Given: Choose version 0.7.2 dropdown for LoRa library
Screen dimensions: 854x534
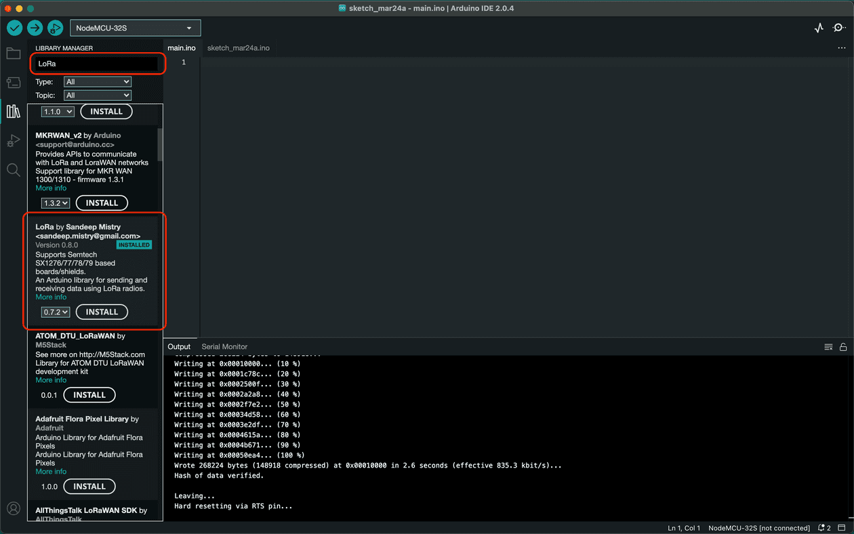Looking at the screenshot, I should [56, 312].
